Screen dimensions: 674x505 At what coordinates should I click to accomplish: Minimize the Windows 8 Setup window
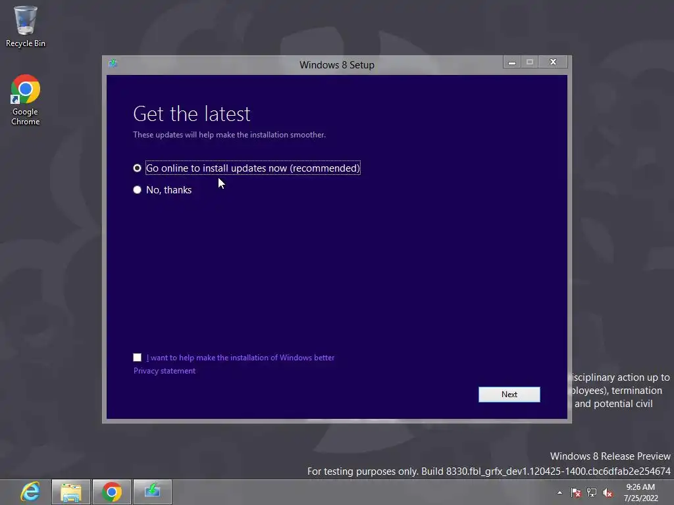click(511, 62)
